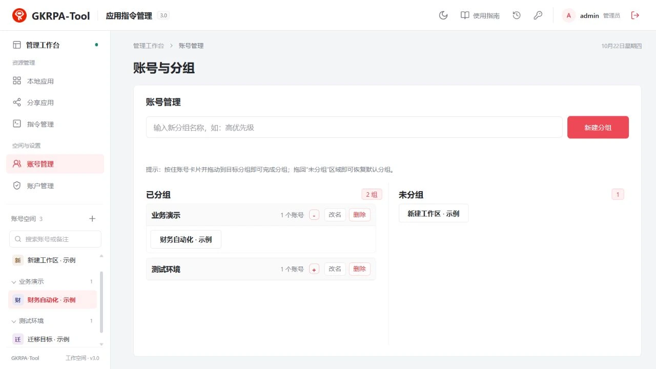Click the 搜索账号或备注 search field
The width and height of the screenshot is (656, 369).
(55, 239)
